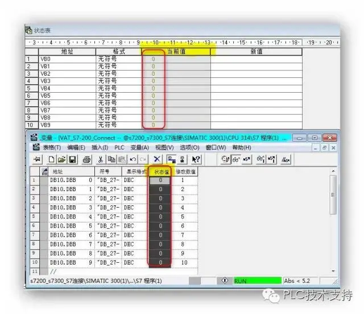The width and height of the screenshot is (364, 314).
Task: Click the 当前值 column header in 状态表
Action: [x=176, y=51]
